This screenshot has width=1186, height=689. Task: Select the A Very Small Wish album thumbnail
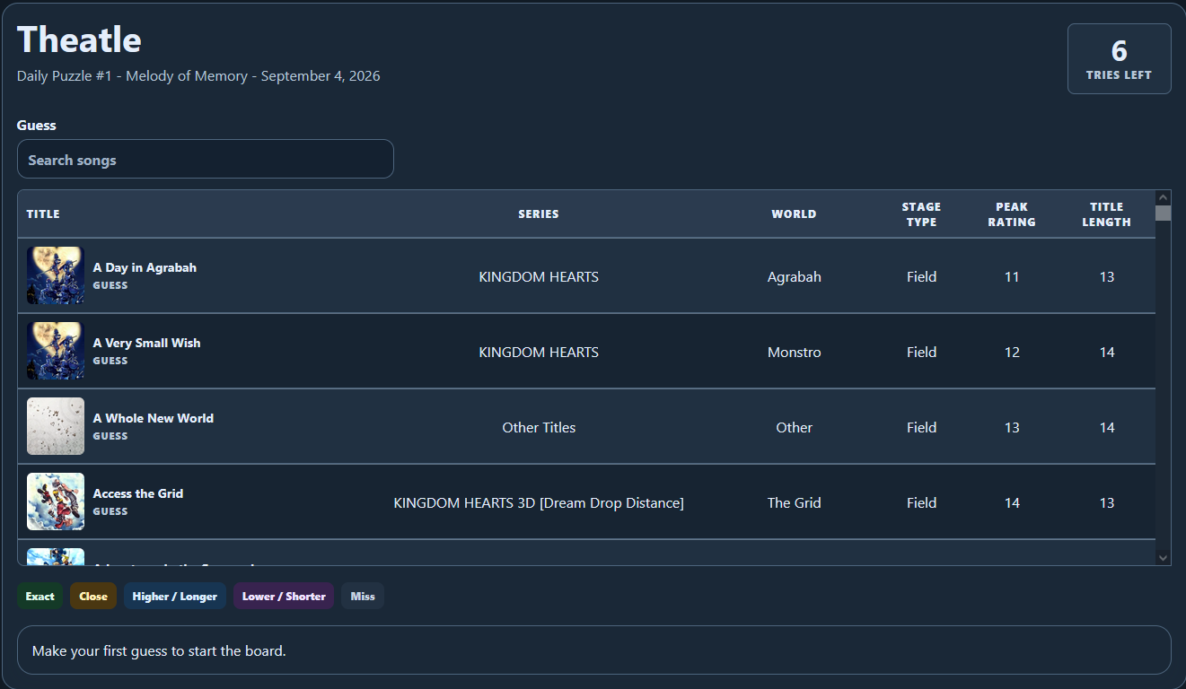click(x=56, y=351)
